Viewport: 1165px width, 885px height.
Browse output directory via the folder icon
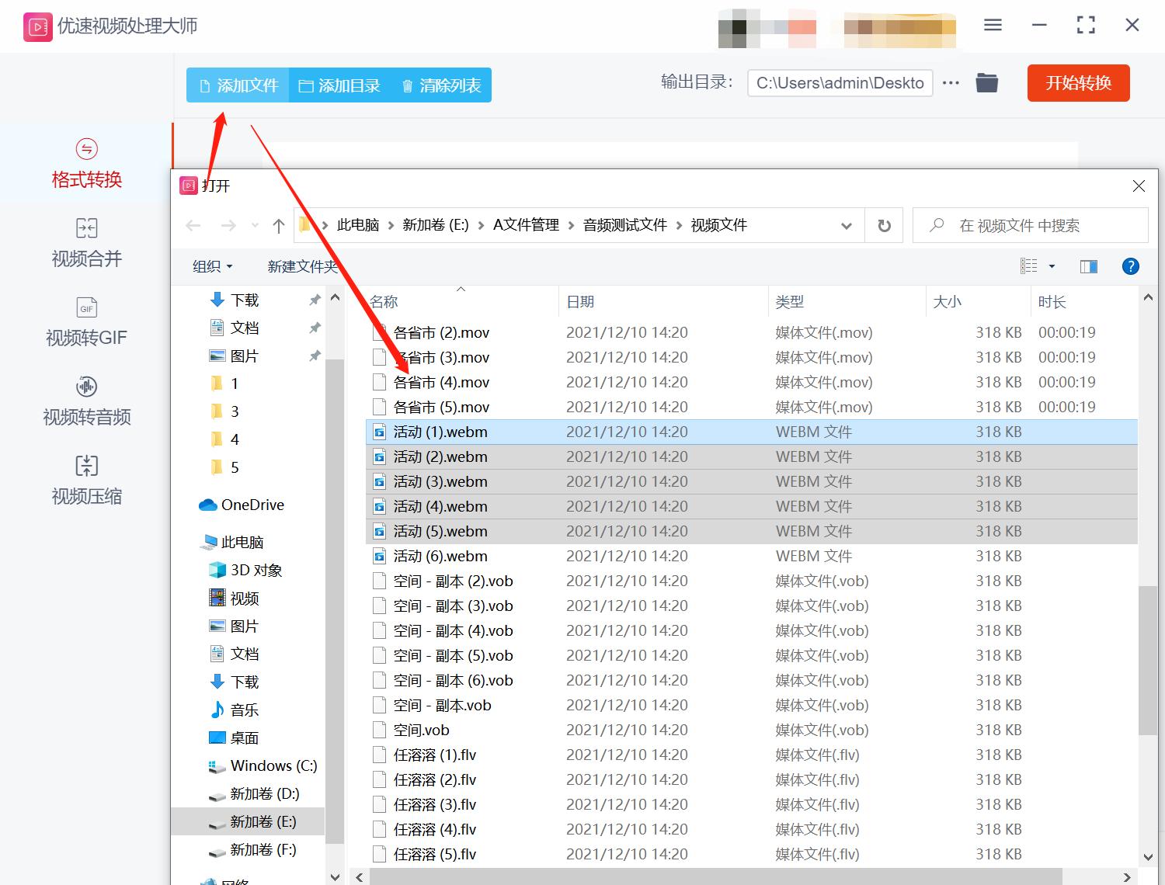click(986, 82)
